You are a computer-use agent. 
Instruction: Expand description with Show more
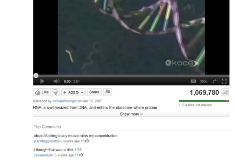pyautogui.click(x=131, y=114)
